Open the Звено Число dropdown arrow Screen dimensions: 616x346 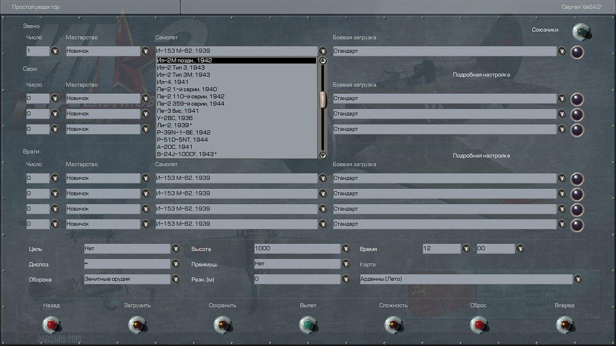pyautogui.click(x=55, y=51)
